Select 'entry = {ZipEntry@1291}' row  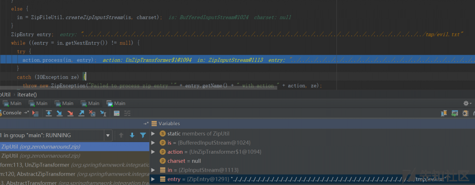[313, 179]
